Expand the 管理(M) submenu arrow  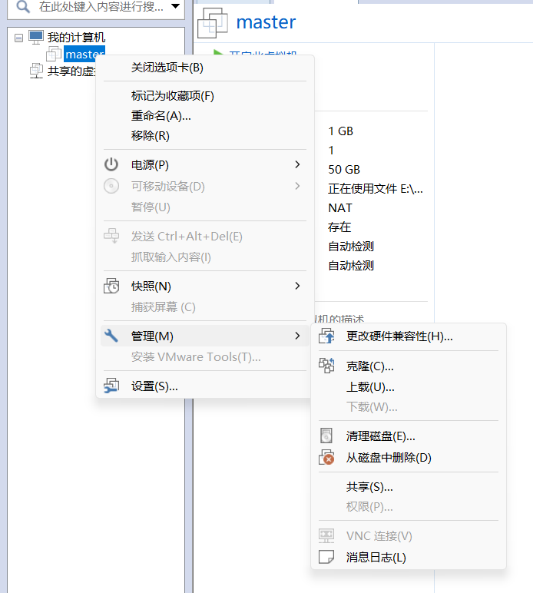[x=297, y=336]
